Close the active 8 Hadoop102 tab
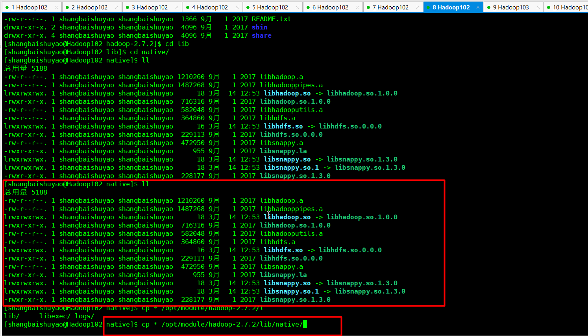The image size is (588, 336). [x=478, y=7]
